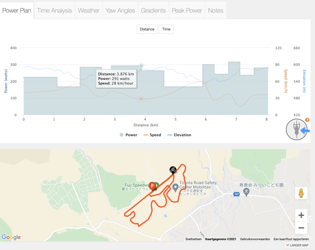This screenshot has height=250, width=315.
Task: Open the Peak Power tab
Action: click(x=187, y=10)
